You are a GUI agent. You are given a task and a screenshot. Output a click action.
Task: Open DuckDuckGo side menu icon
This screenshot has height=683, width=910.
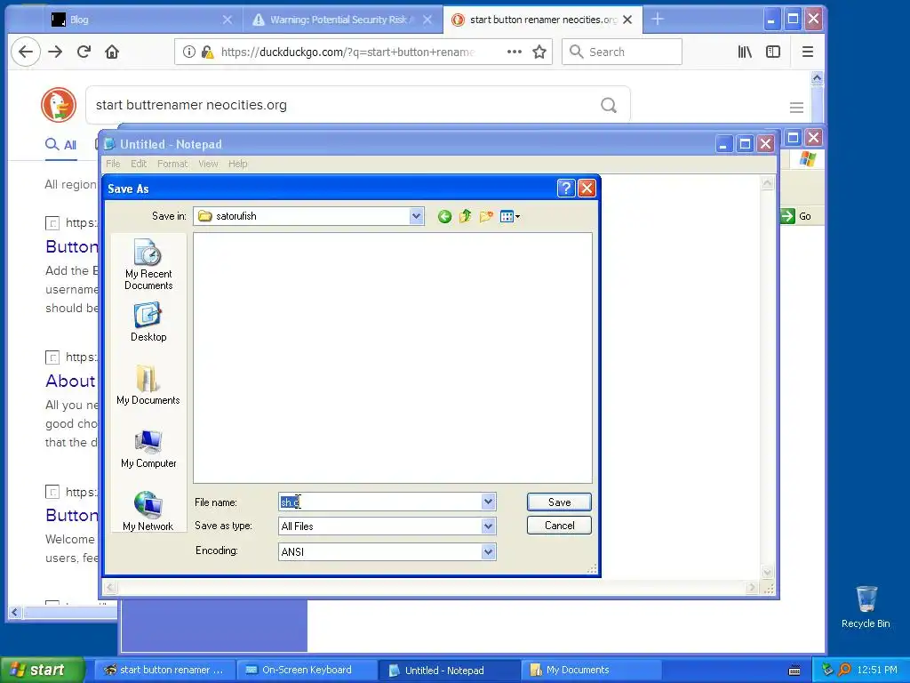[x=796, y=108]
